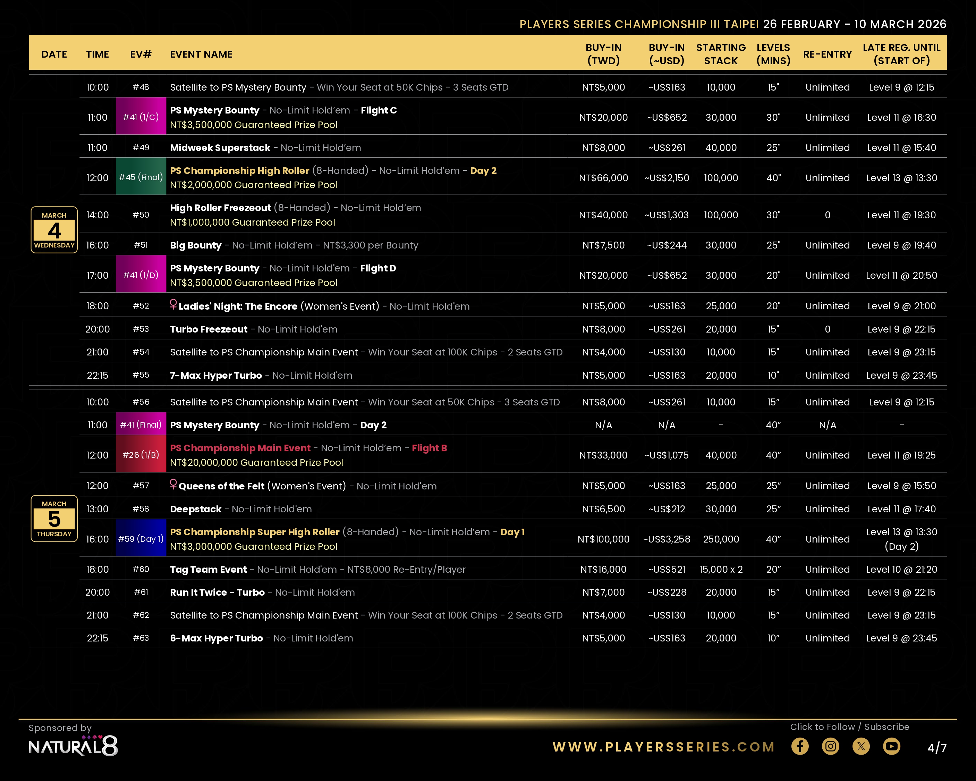This screenshot has width=976, height=781.
Task: Click the female symbol beside Queens of the Felt
Action: (173, 484)
